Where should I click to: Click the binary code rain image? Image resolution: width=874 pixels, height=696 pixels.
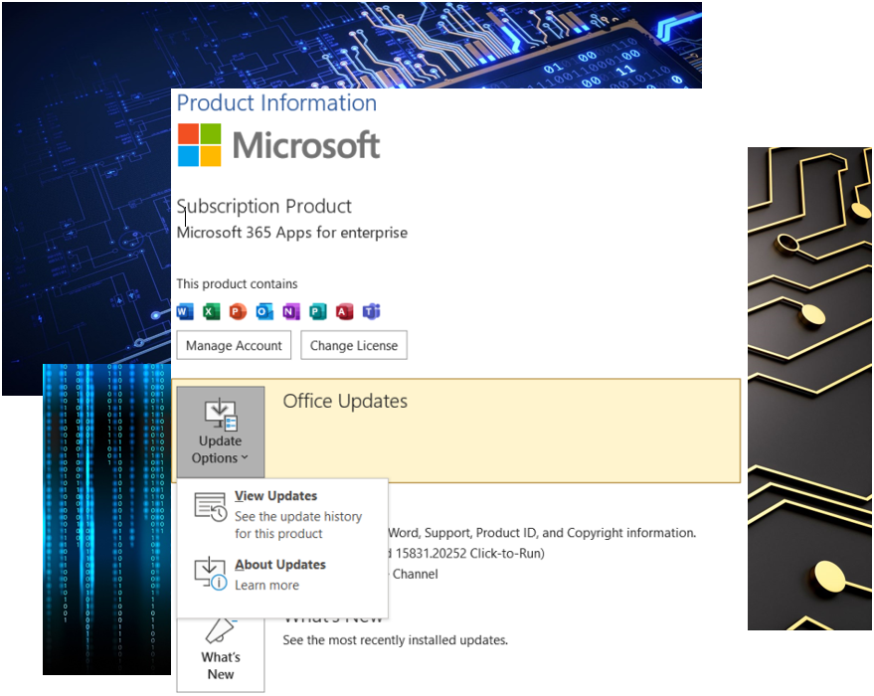(107, 519)
